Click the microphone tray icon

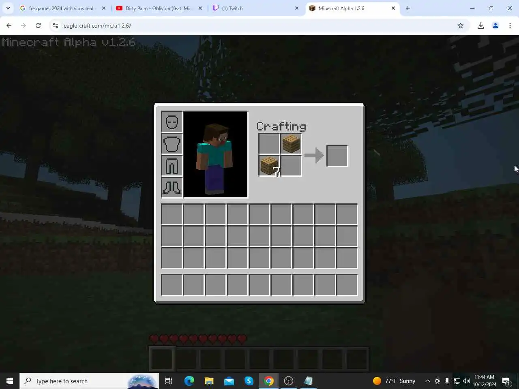tap(447, 381)
